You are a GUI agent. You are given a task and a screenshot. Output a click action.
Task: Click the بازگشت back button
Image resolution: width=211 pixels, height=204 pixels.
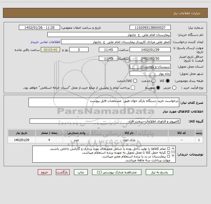coord(63,172)
